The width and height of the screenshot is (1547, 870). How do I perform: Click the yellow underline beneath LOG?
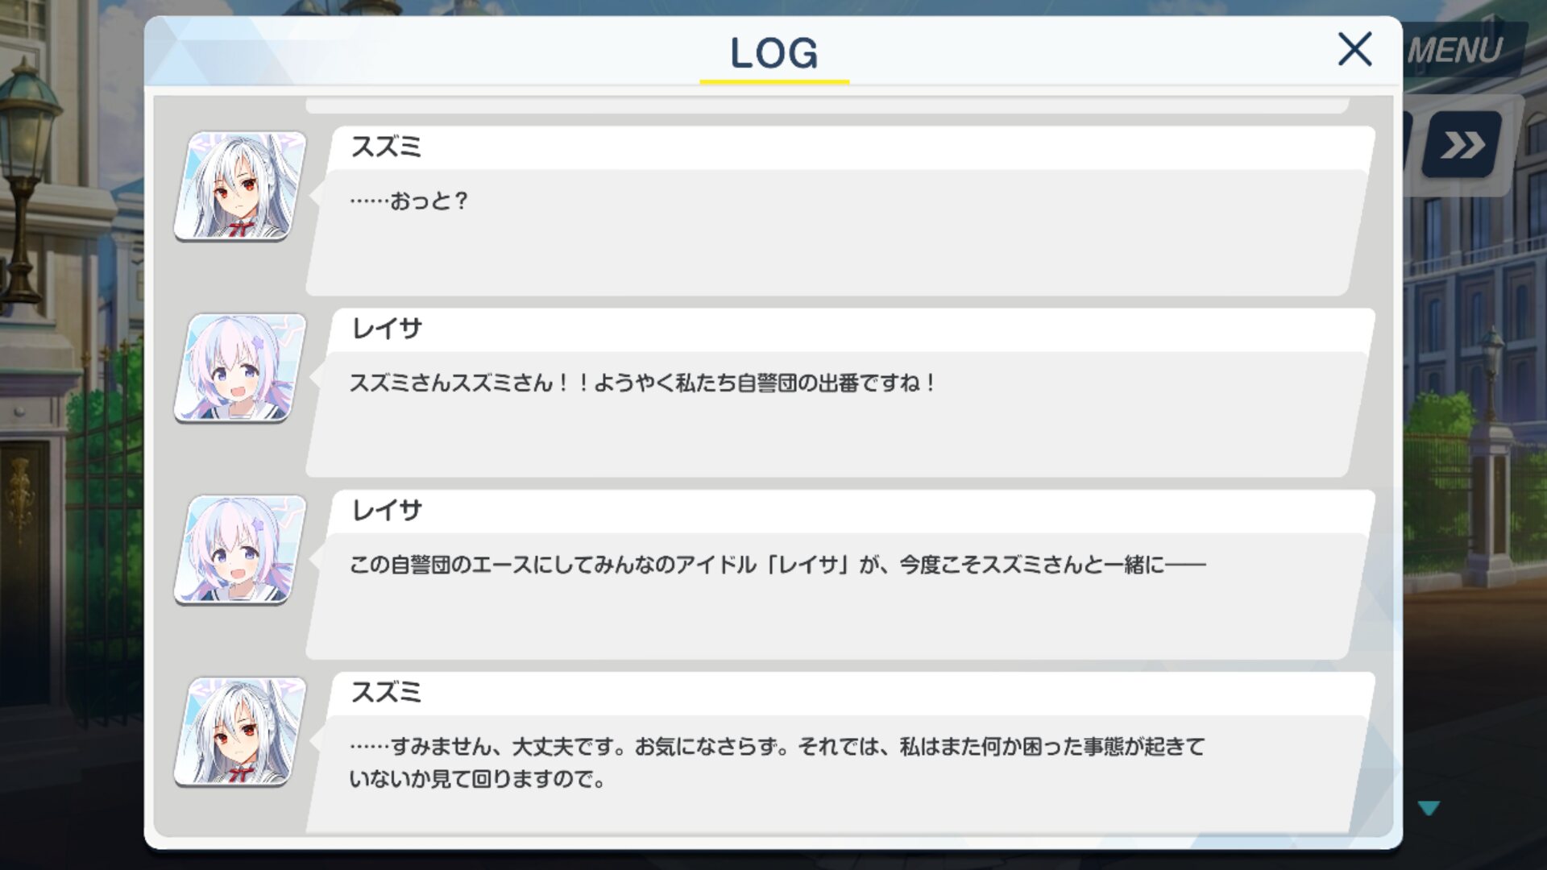pyautogui.click(x=774, y=81)
